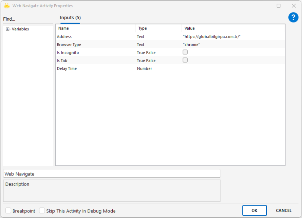Select the Variables tree item label

click(x=20, y=29)
